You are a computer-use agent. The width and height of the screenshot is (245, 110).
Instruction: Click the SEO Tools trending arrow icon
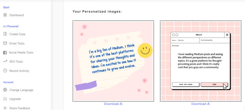point(5,61)
